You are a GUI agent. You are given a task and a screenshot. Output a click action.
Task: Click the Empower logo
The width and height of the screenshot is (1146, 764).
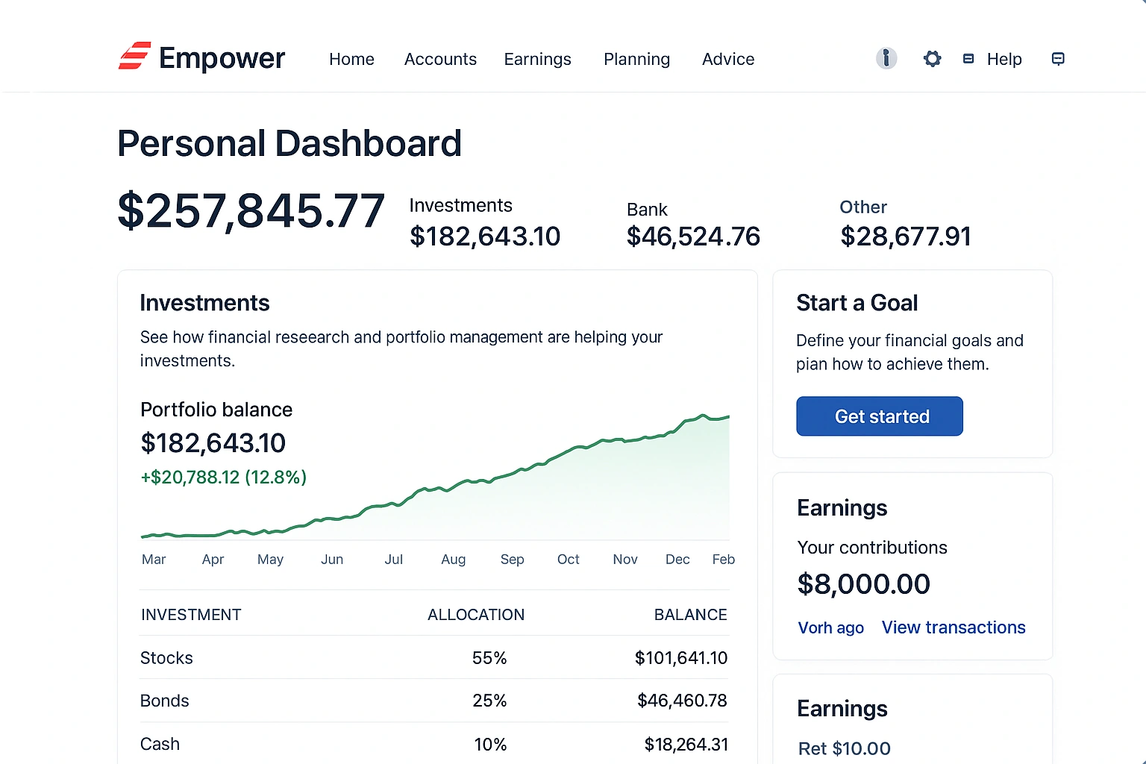coord(201,57)
